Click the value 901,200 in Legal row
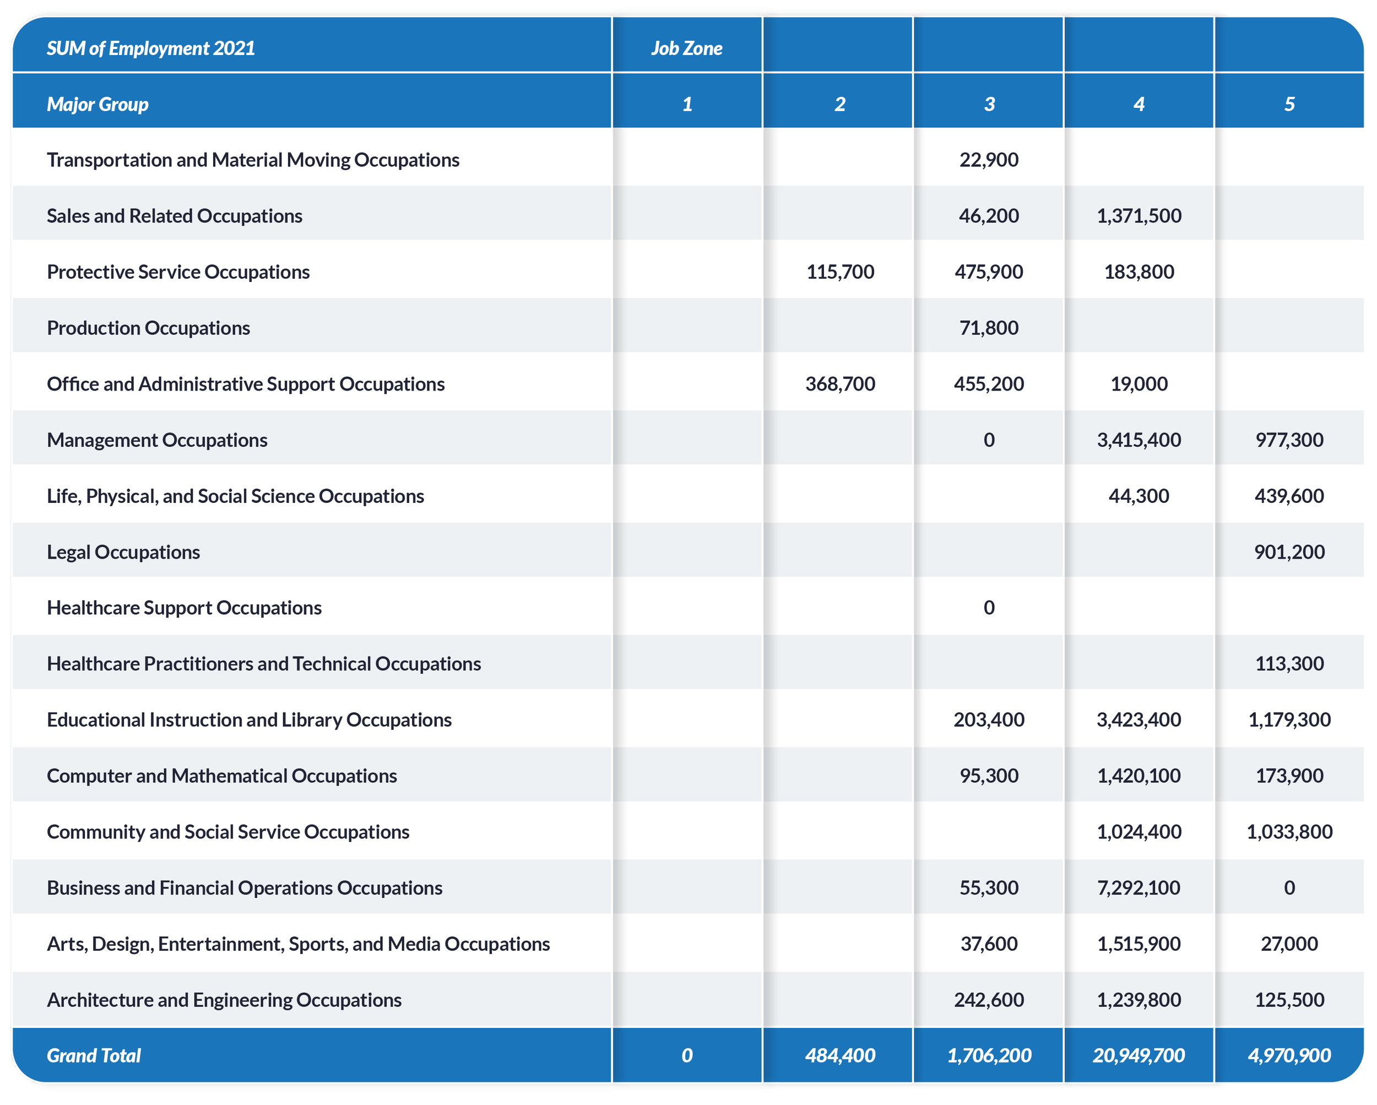The height and width of the screenshot is (1105, 1377). (x=1289, y=552)
